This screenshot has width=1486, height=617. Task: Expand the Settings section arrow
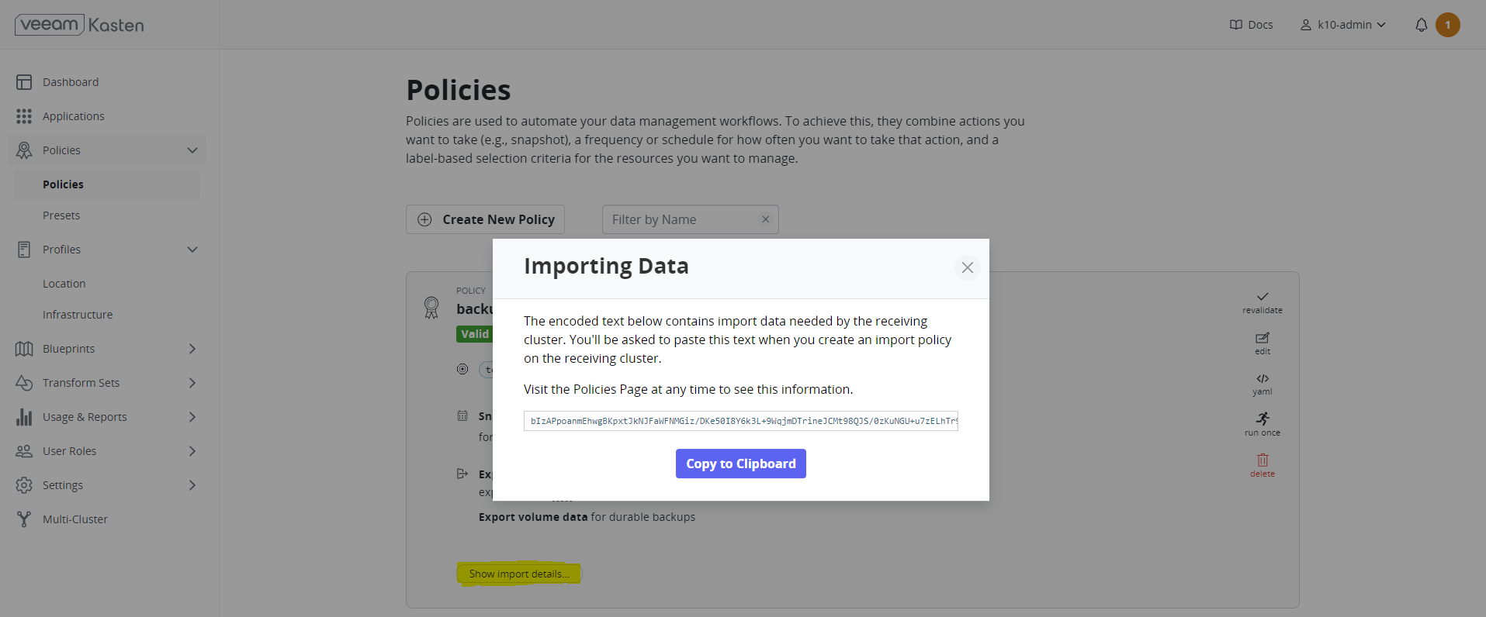click(x=192, y=485)
